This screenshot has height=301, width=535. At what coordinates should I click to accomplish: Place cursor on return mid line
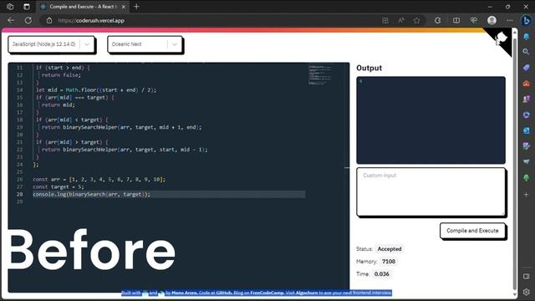[59, 105]
